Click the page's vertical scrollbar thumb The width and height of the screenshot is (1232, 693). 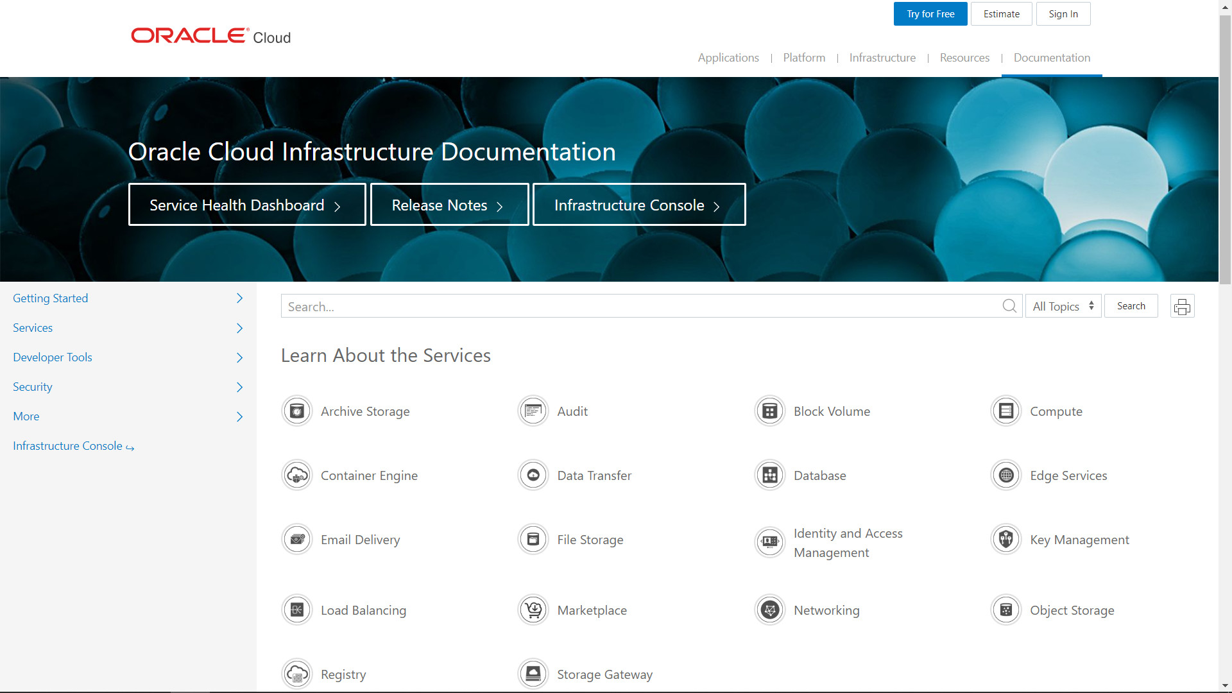point(1225,148)
